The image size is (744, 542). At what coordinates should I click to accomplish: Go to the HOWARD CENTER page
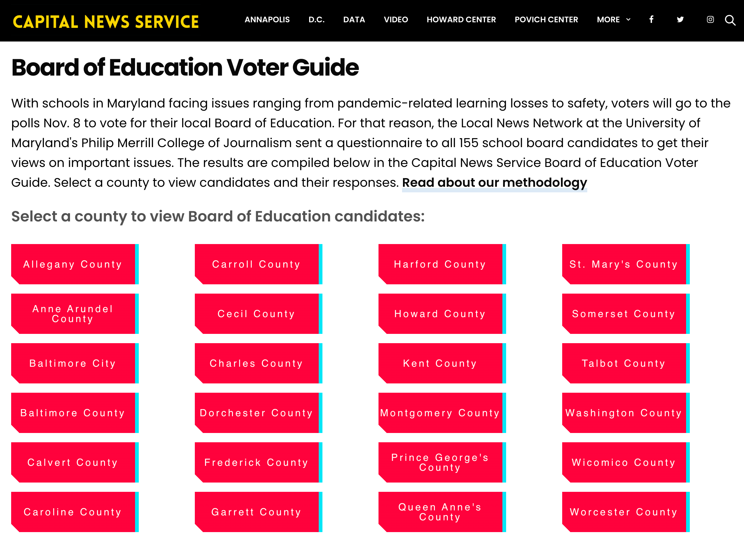point(461,20)
